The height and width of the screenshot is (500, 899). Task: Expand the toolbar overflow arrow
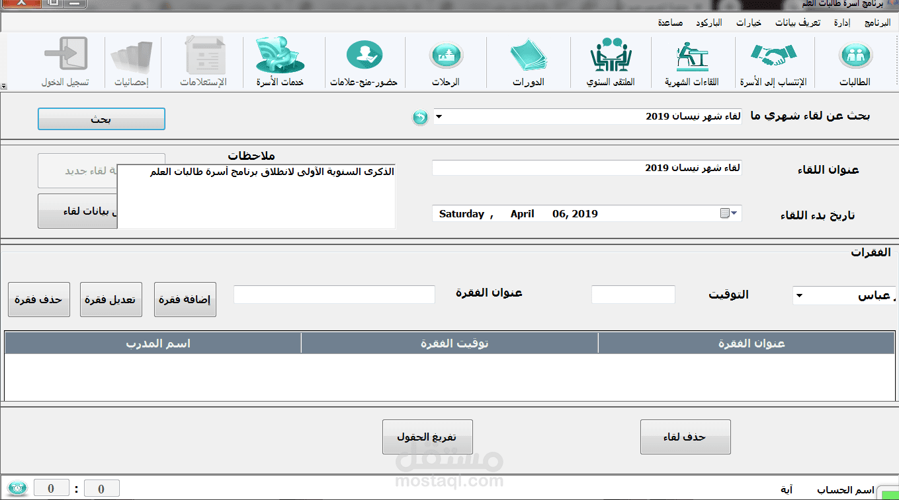pyautogui.click(x=4, y=87)
